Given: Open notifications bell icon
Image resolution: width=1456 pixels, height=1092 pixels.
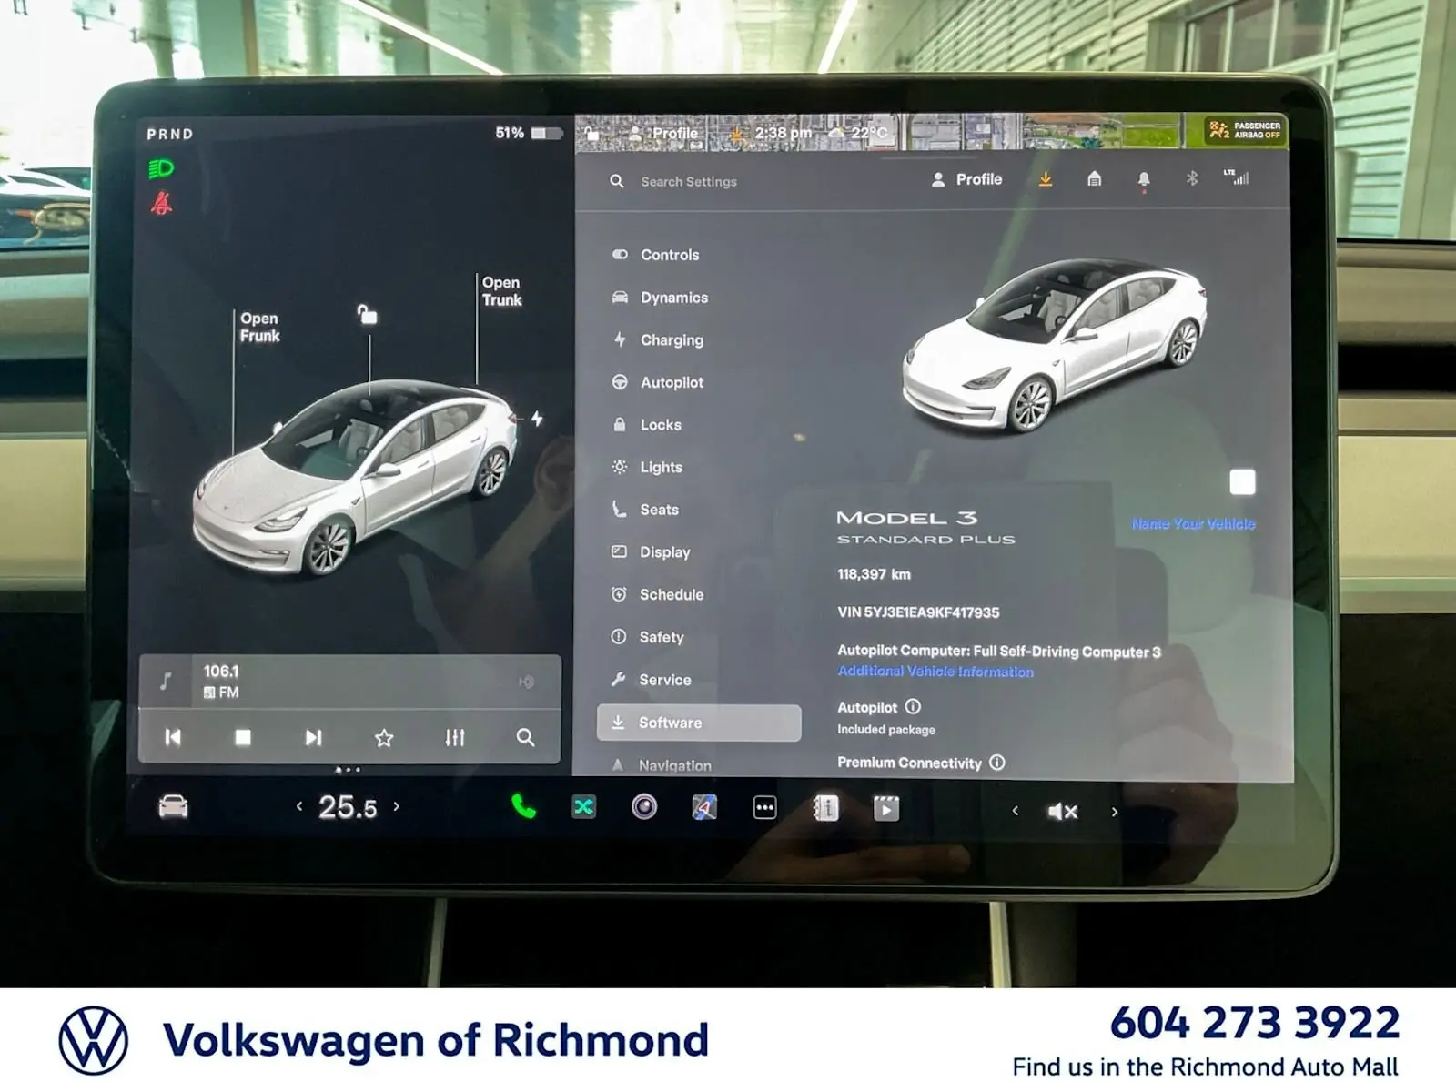Looking at the screenshot, I should click(1144, 180).
